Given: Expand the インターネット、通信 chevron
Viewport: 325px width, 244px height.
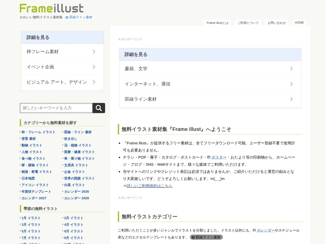Looking at the screenshot, I should point(291,84).
